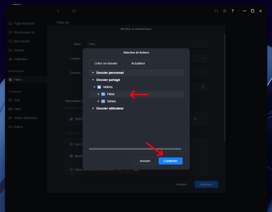This screenshot has width=272, height=212.
Task: Open search with the magnifier icon
Action: click(x=216, y=11)
